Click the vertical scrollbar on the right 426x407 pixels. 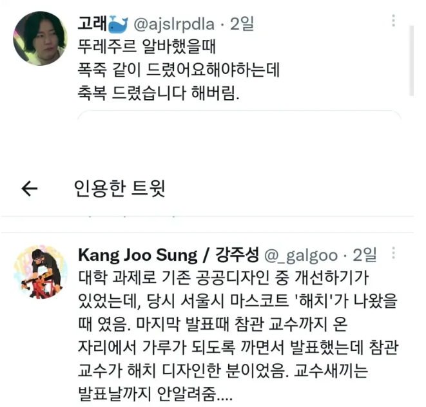pos(412,61)
